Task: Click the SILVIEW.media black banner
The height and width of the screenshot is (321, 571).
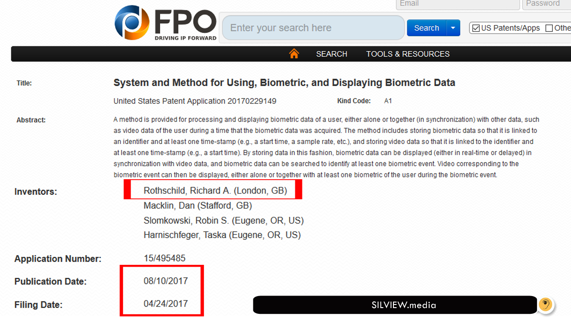Action: (x=395, y=305)
